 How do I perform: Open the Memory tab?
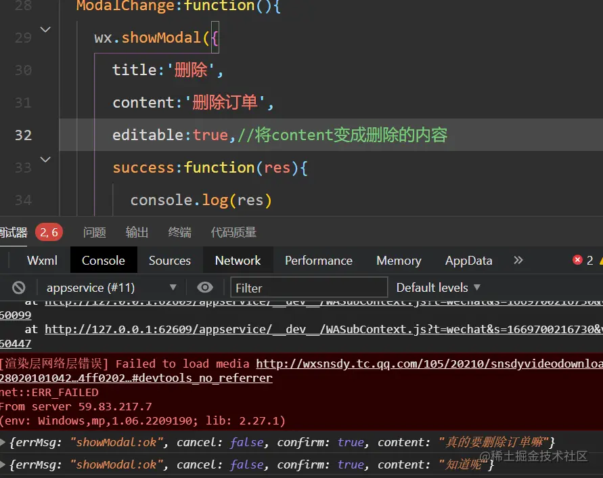[399, 261]
